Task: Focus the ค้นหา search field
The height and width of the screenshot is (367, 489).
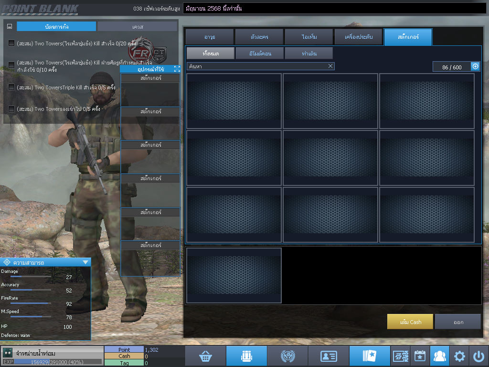Action: pos(261,66)
